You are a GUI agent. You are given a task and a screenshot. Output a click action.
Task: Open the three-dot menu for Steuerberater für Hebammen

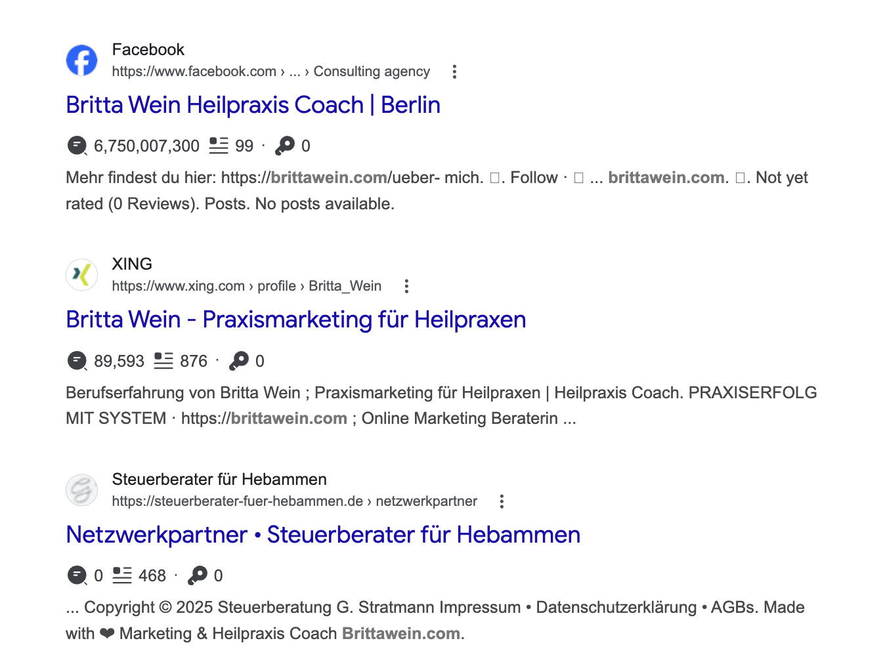(502, 501)
